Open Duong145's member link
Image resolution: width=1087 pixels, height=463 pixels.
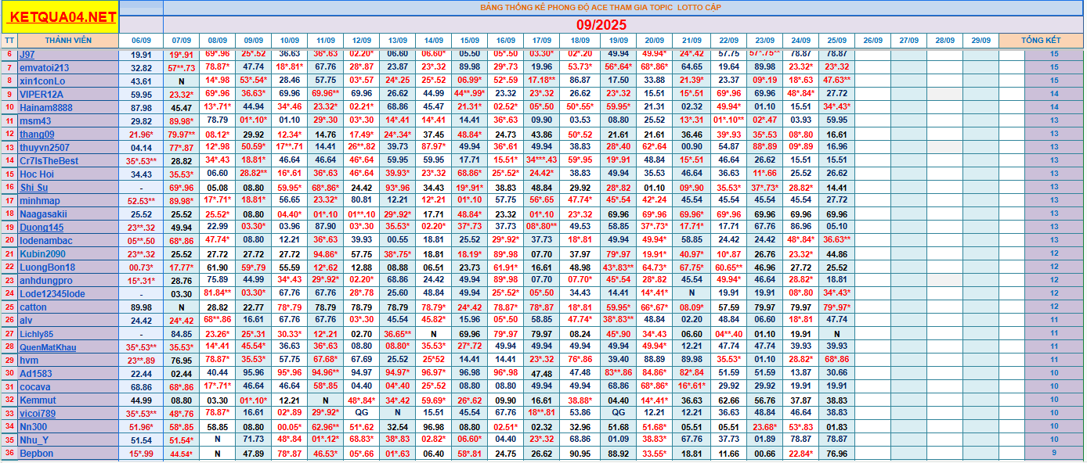[x=42, y=228]
